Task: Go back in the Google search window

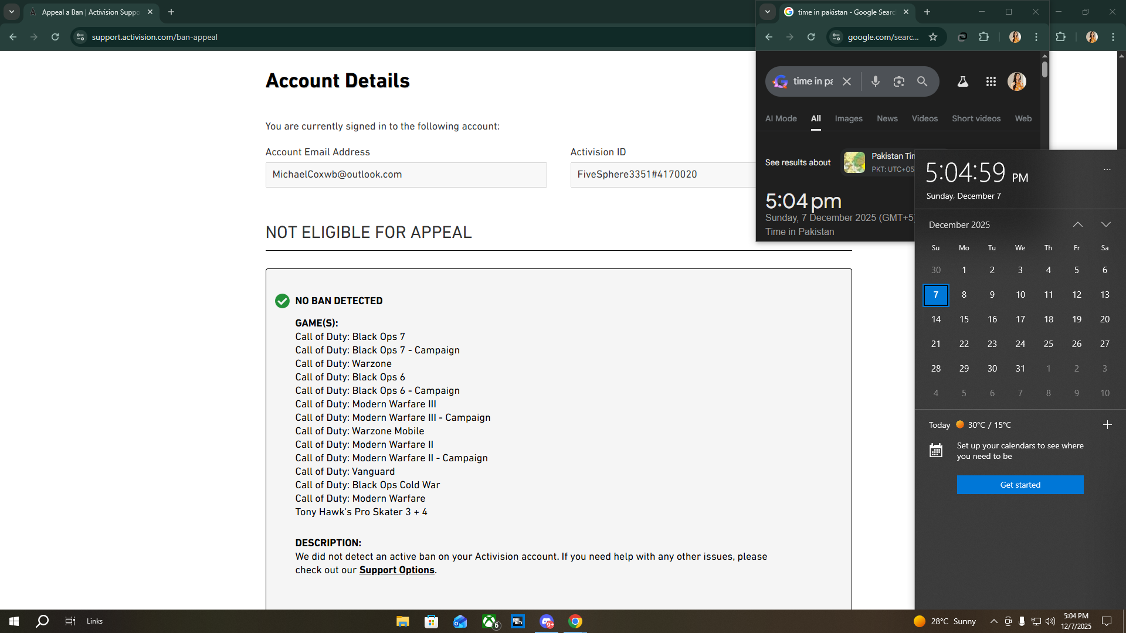Action: pyautogui.click(x=769, y=37)
